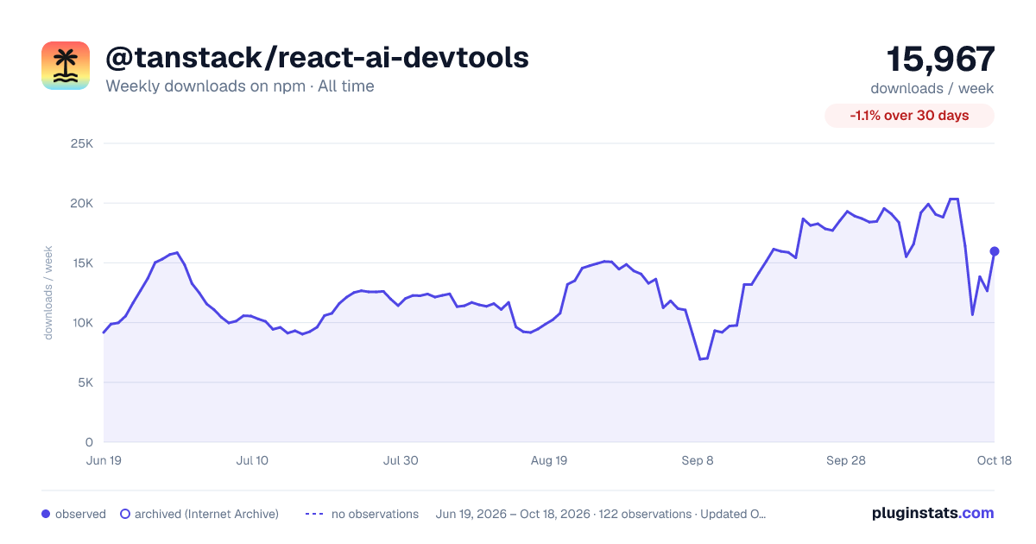
Task: Click the latest data point dot on the chart
Action: (x=995, y=251)
